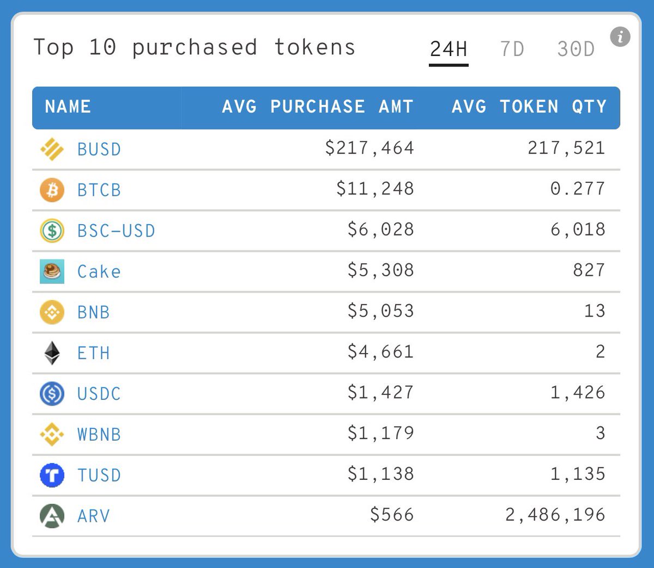Switch to the 7D time range tab

pyautogui.click(x=512, y=49)
